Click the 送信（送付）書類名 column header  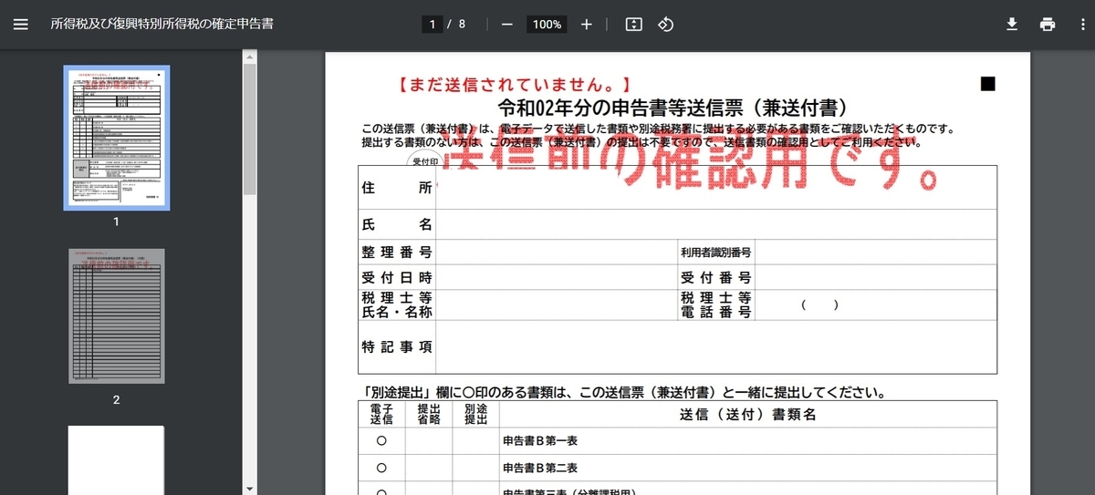tap(747, 415)
